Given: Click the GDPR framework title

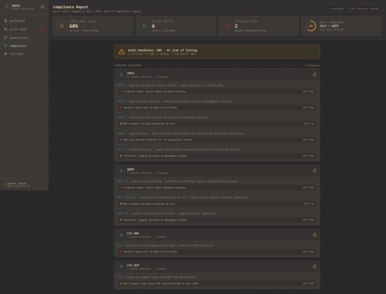Looking at the screenshot, I should [x=130, y=169].
